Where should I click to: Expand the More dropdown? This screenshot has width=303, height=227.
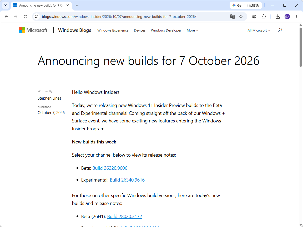192,30
